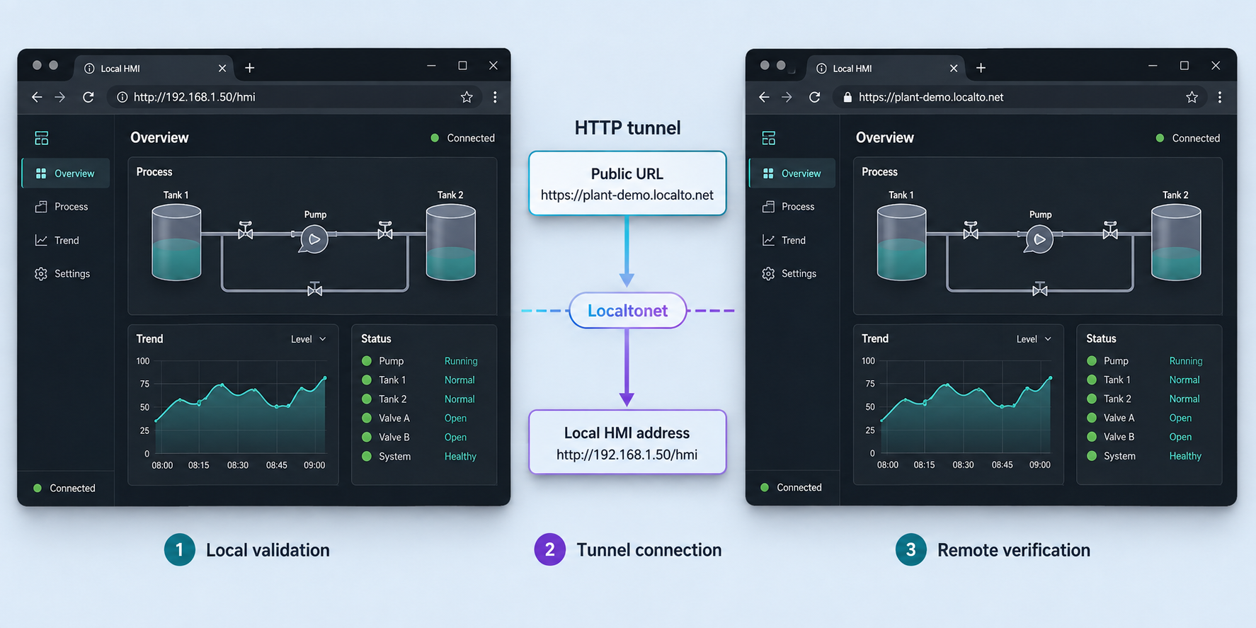Image resolution: width=1256 pixels, height=628 pixels.
Task: Click back arrow in right browser window
Action: click(764, 97)
